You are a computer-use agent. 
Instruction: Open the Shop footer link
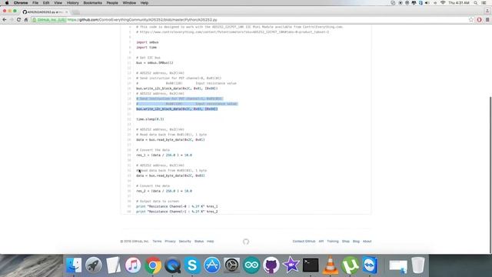tap(345, 241)
